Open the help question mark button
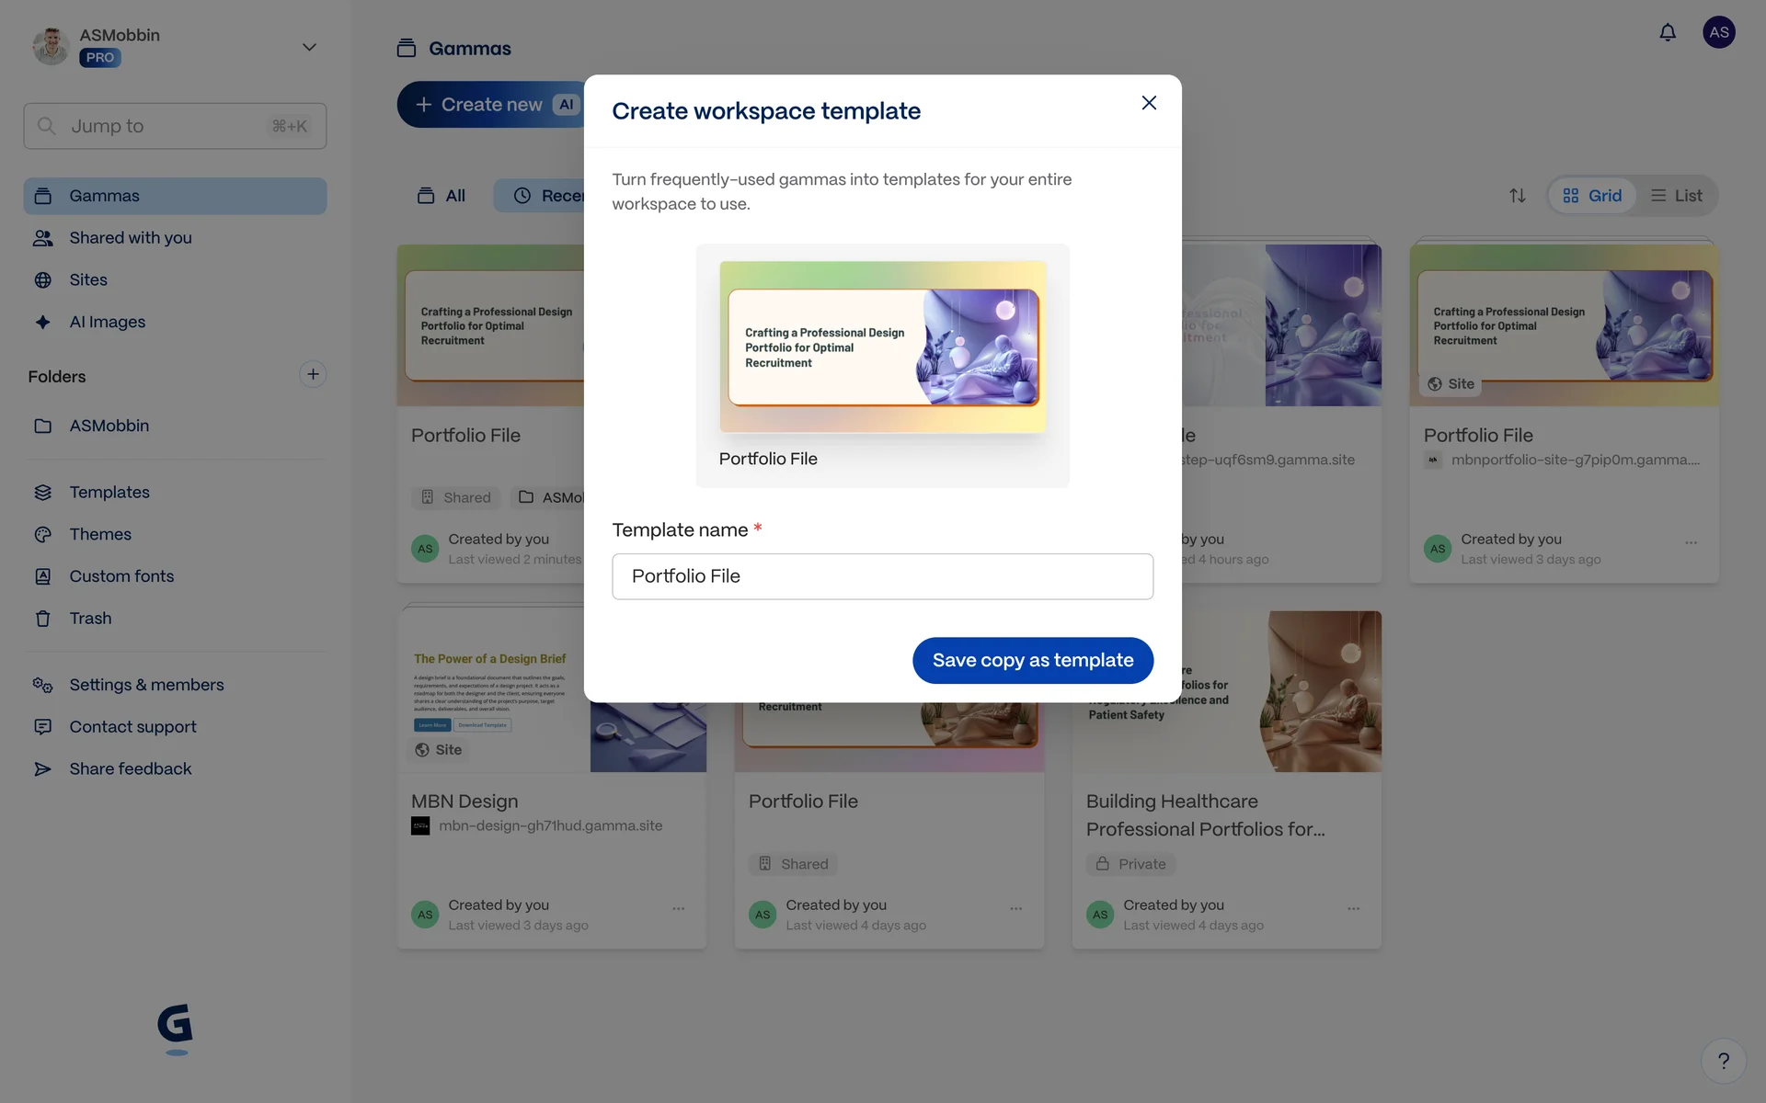Viewport: 1766px width, 1103px height. click(x=1723, y=1061)
